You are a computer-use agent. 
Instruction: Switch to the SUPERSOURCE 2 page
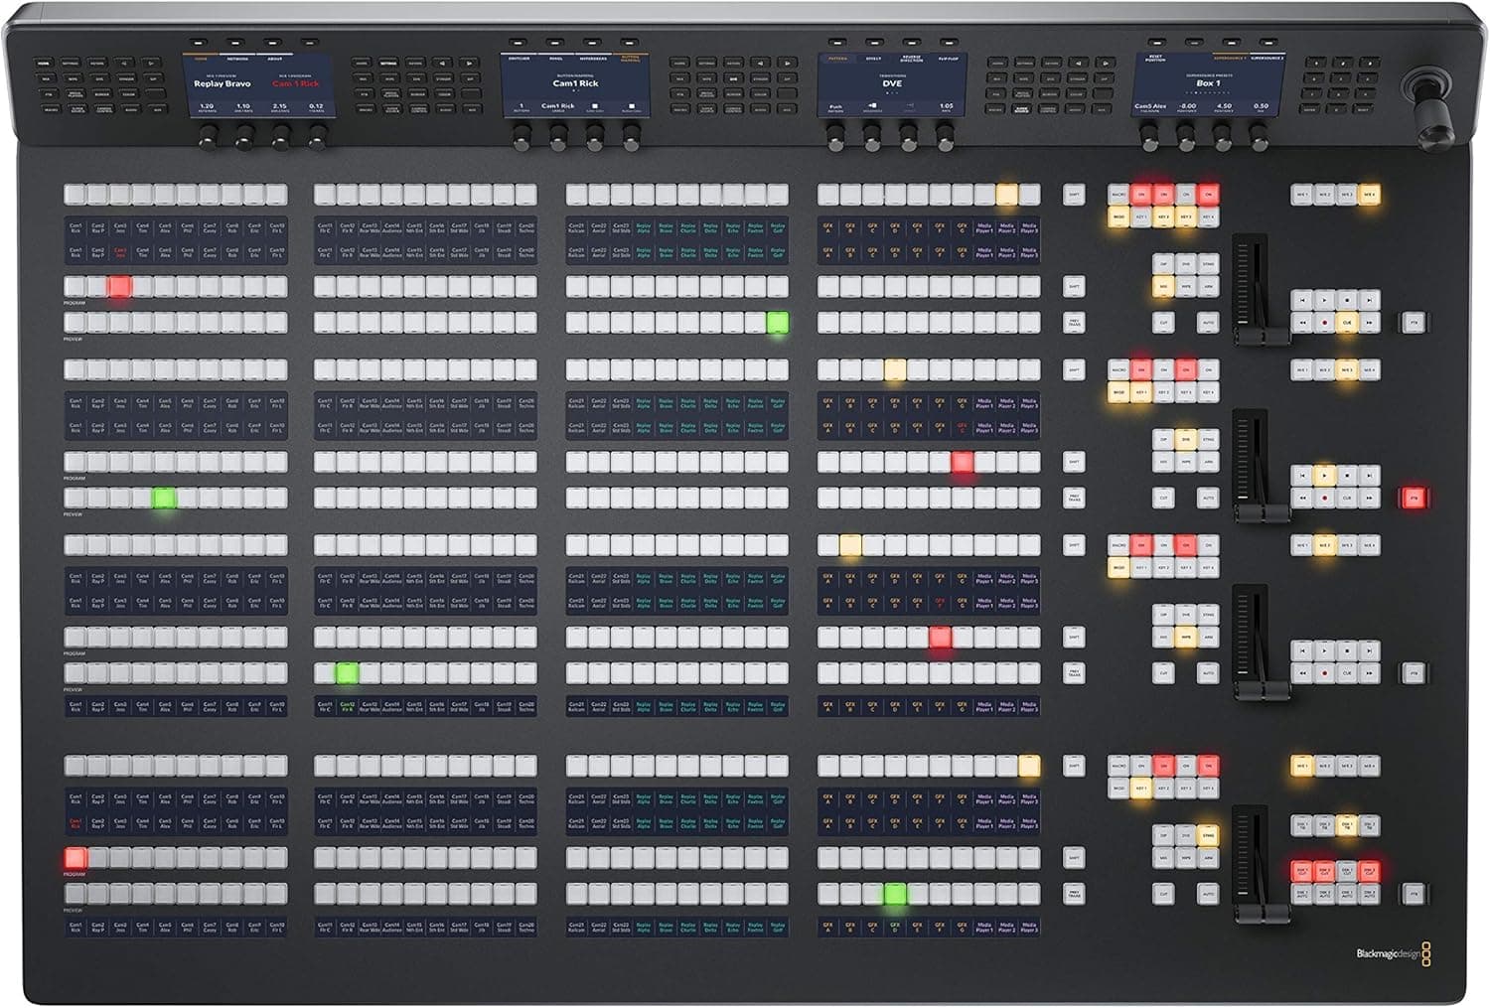1267,58
